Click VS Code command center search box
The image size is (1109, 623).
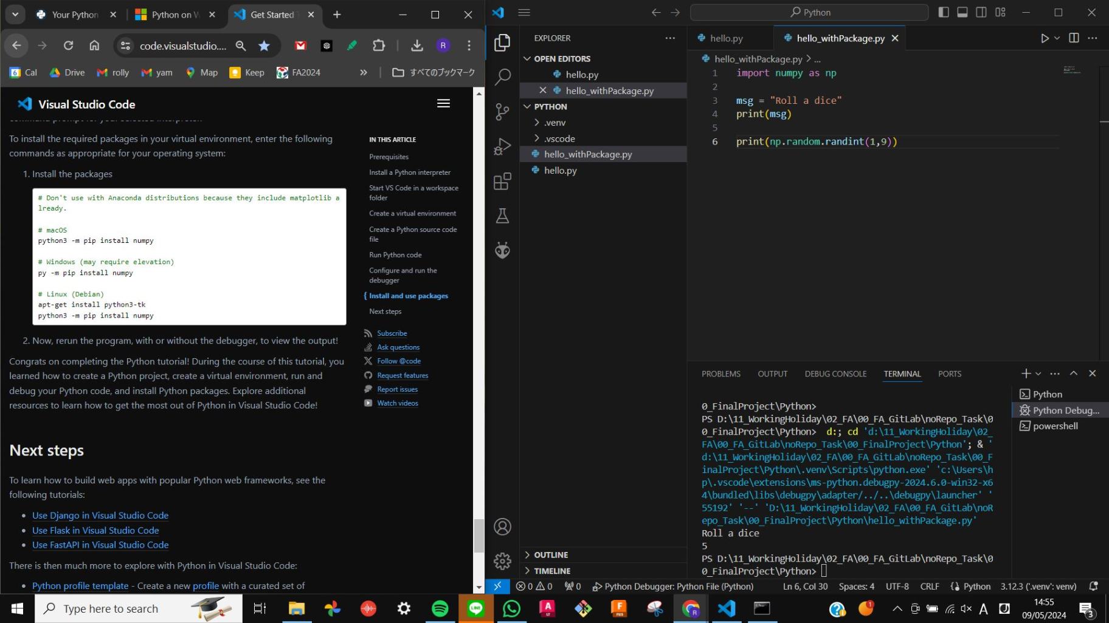pos(809,12)
